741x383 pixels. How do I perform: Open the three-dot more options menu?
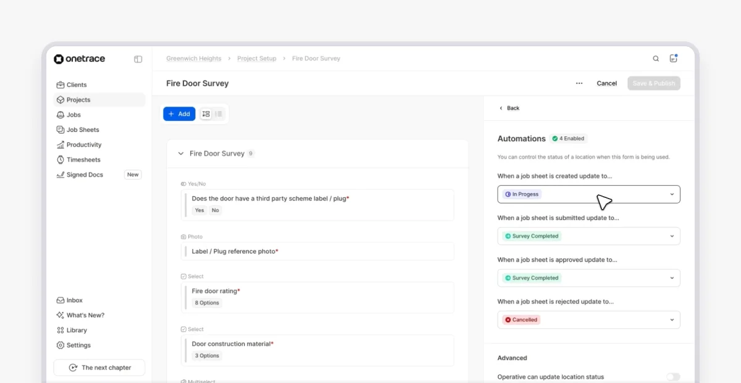(579, 83)
